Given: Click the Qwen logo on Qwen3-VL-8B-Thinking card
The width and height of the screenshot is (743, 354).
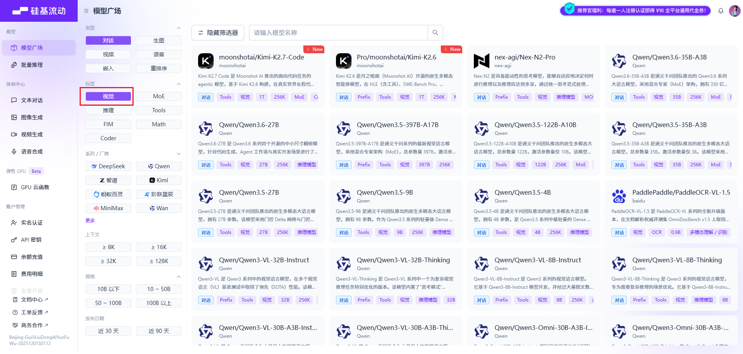Looking at the screenshot, I should pos(619,264).
